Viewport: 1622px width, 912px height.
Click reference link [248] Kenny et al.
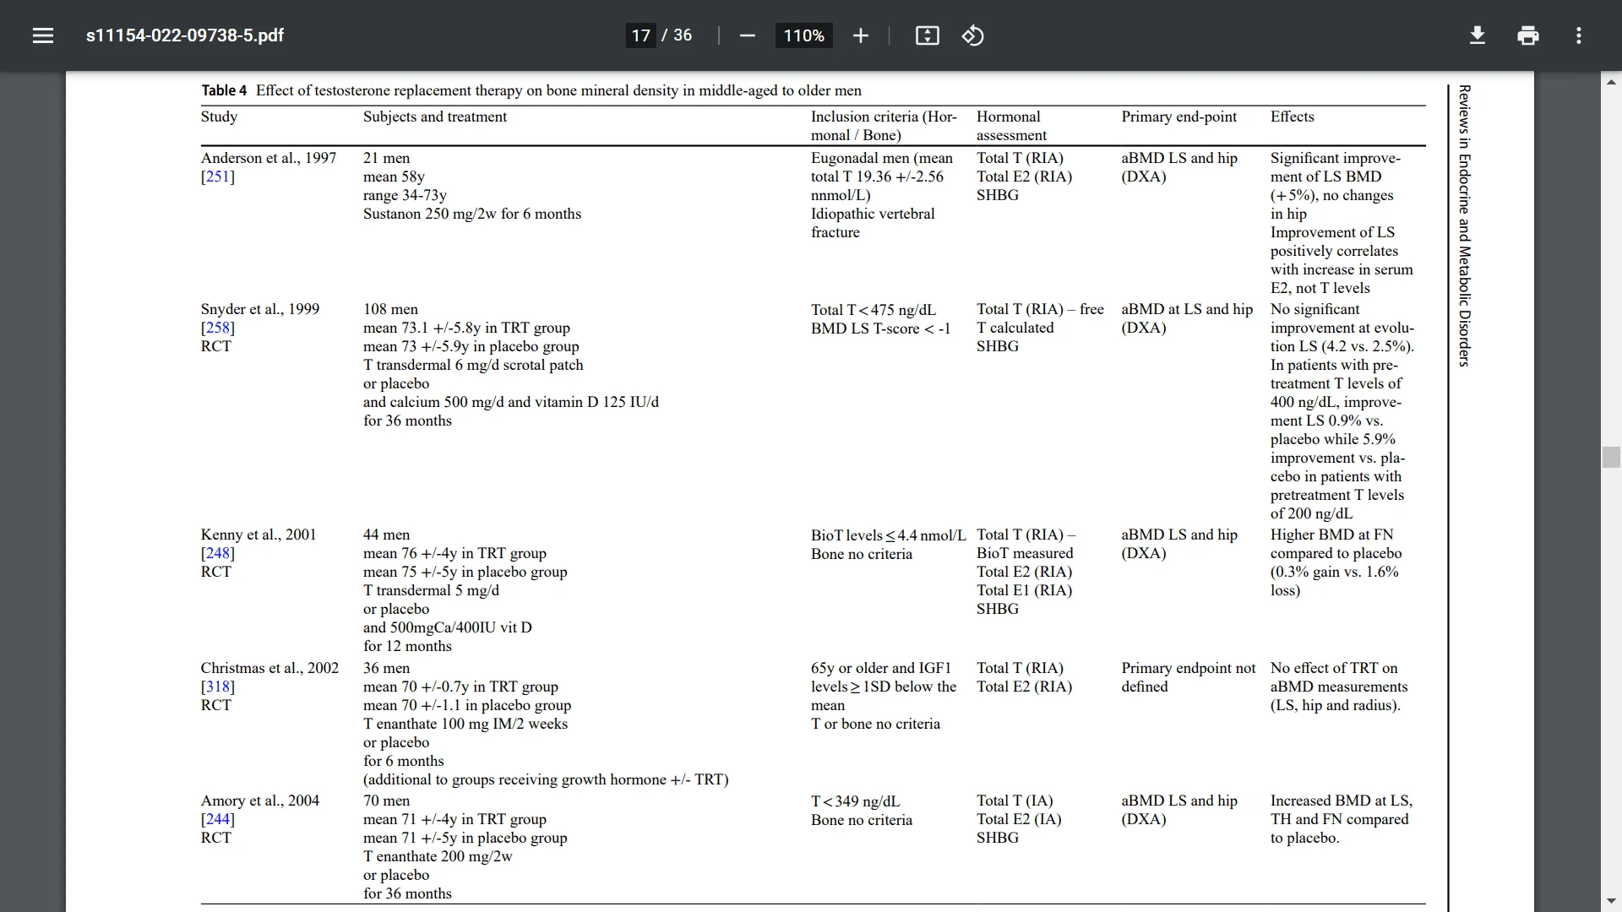(x=217, y=552)
